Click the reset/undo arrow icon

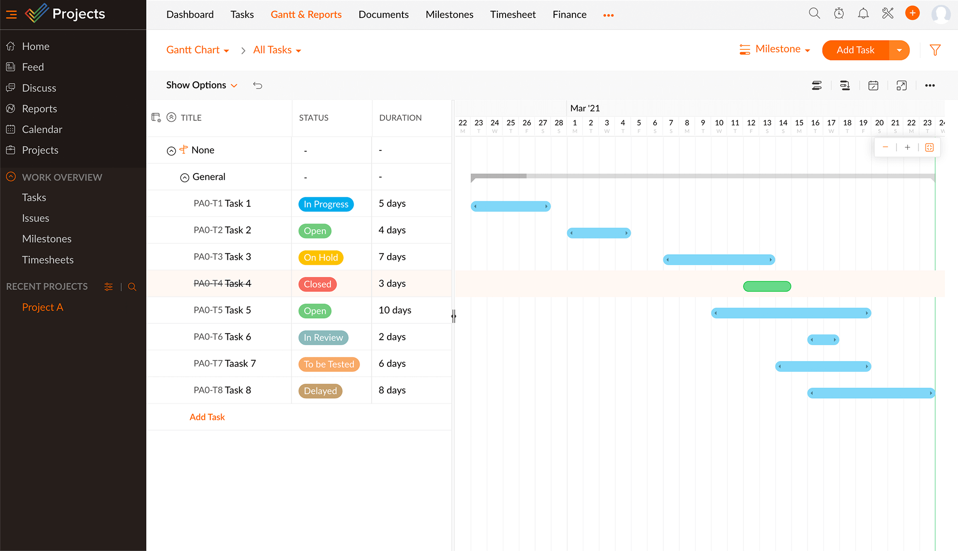click(258, 85)
